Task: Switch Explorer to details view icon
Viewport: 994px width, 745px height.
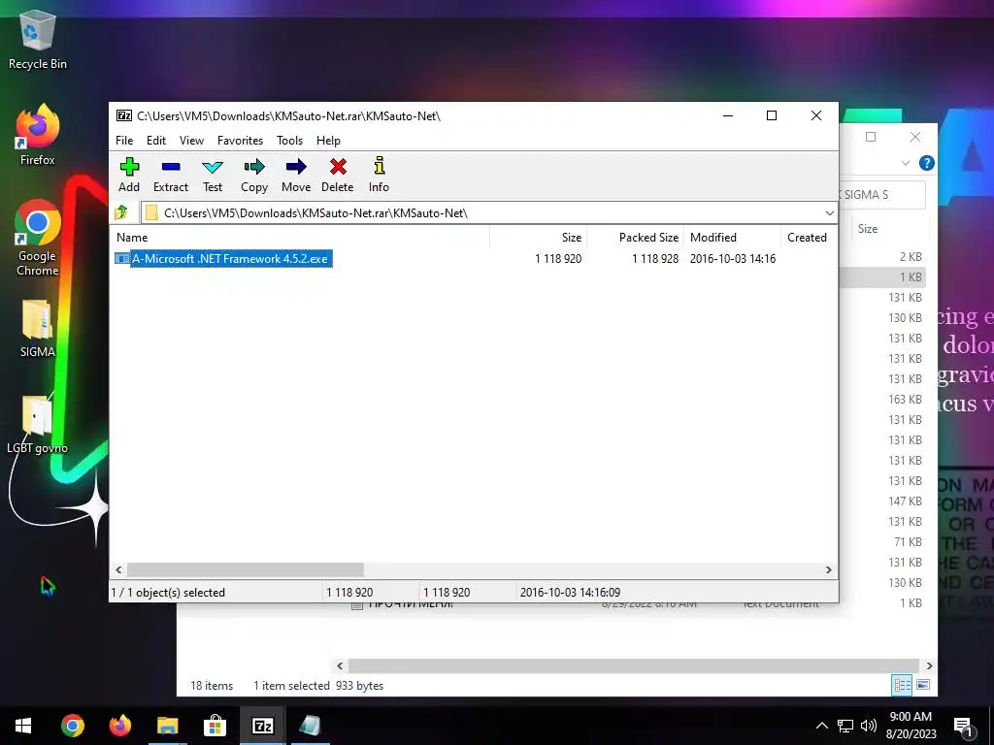Action: click(x=902, y=685)
